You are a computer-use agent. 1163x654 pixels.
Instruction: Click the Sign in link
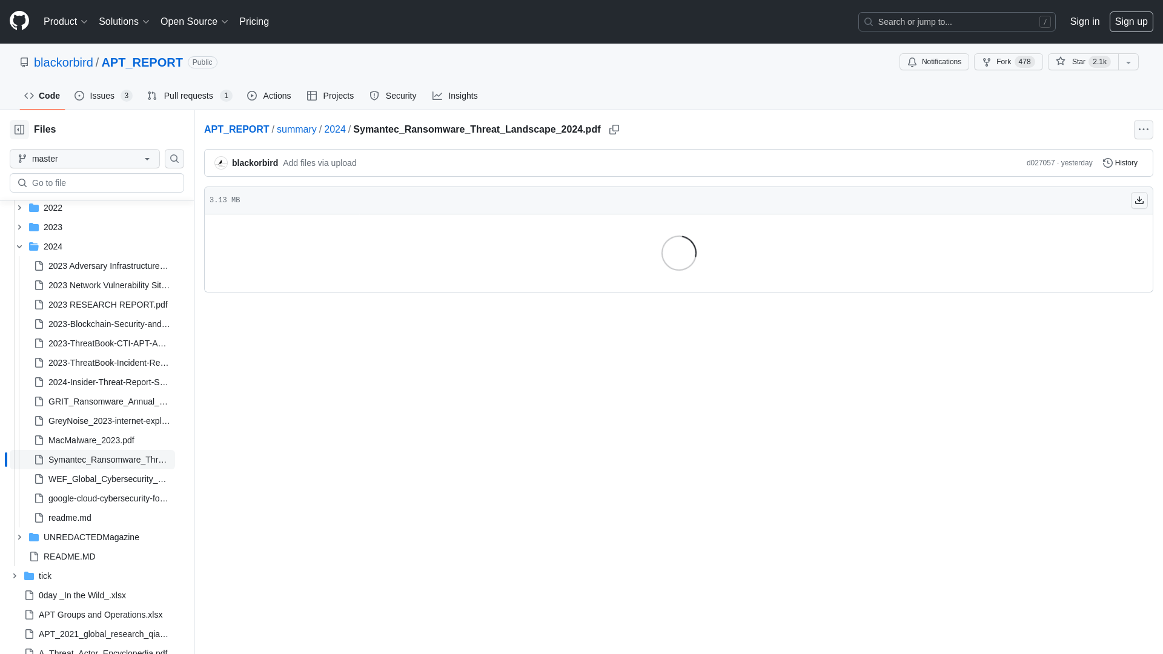tap(1085, 22)
